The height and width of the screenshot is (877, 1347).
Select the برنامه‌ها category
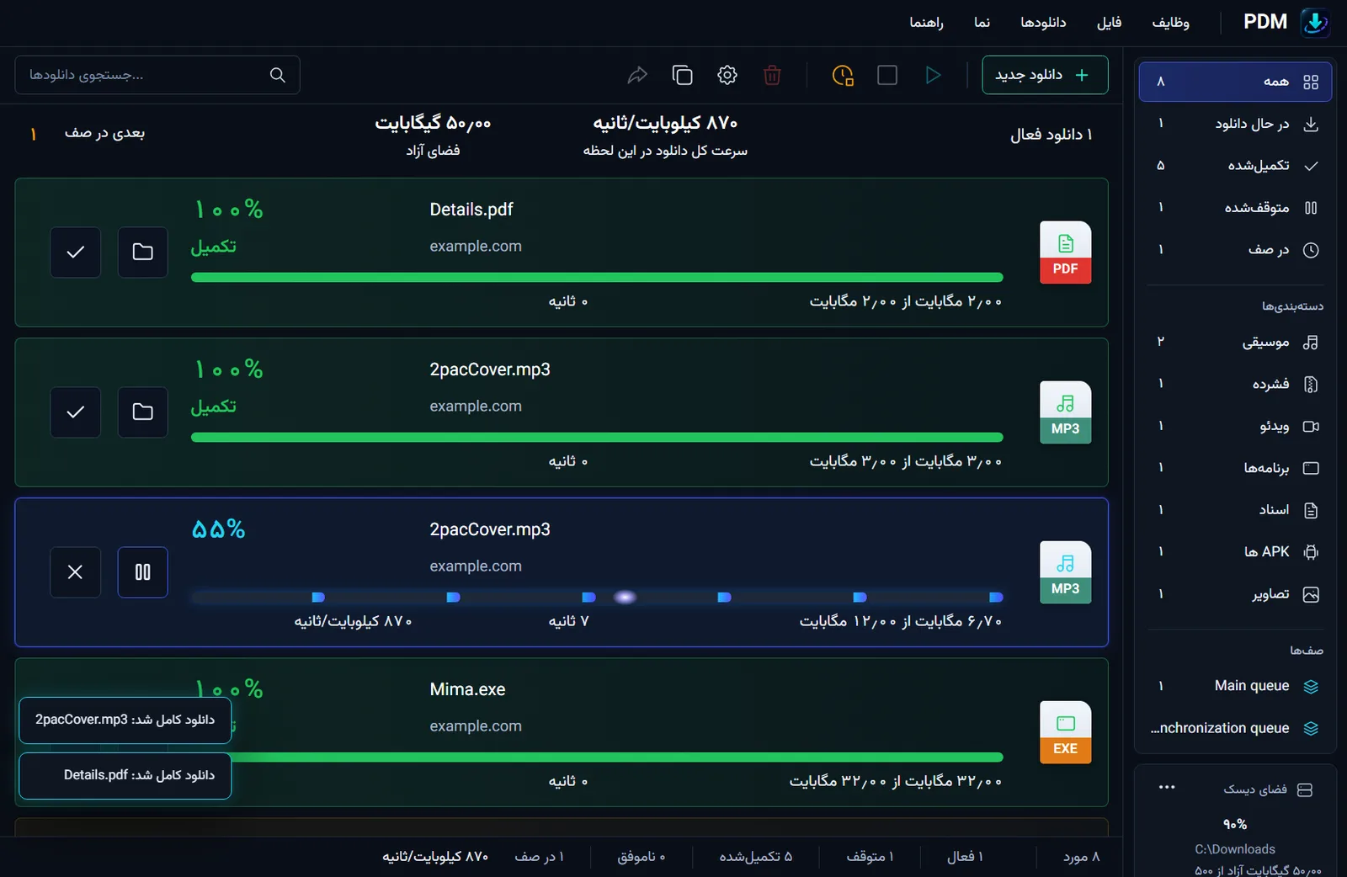point(1235,468)
